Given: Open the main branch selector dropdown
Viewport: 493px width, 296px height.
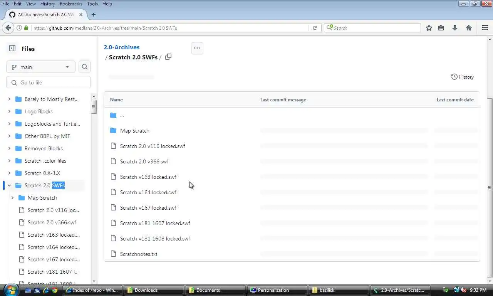Looking at the screenshot, I should pyautogui.click(x=40, y=67).
